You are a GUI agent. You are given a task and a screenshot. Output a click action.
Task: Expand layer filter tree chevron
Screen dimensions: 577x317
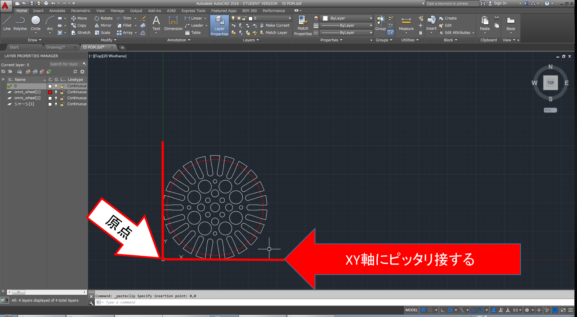3,79
